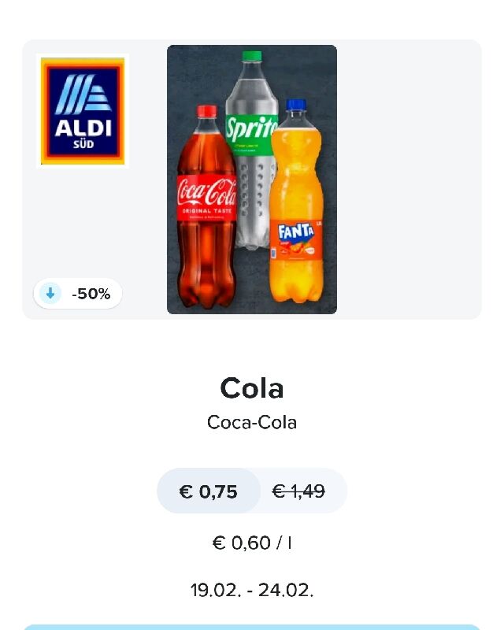
Task: Tap the crossed-out price € 1,49
Action: (x=298, y=491)
